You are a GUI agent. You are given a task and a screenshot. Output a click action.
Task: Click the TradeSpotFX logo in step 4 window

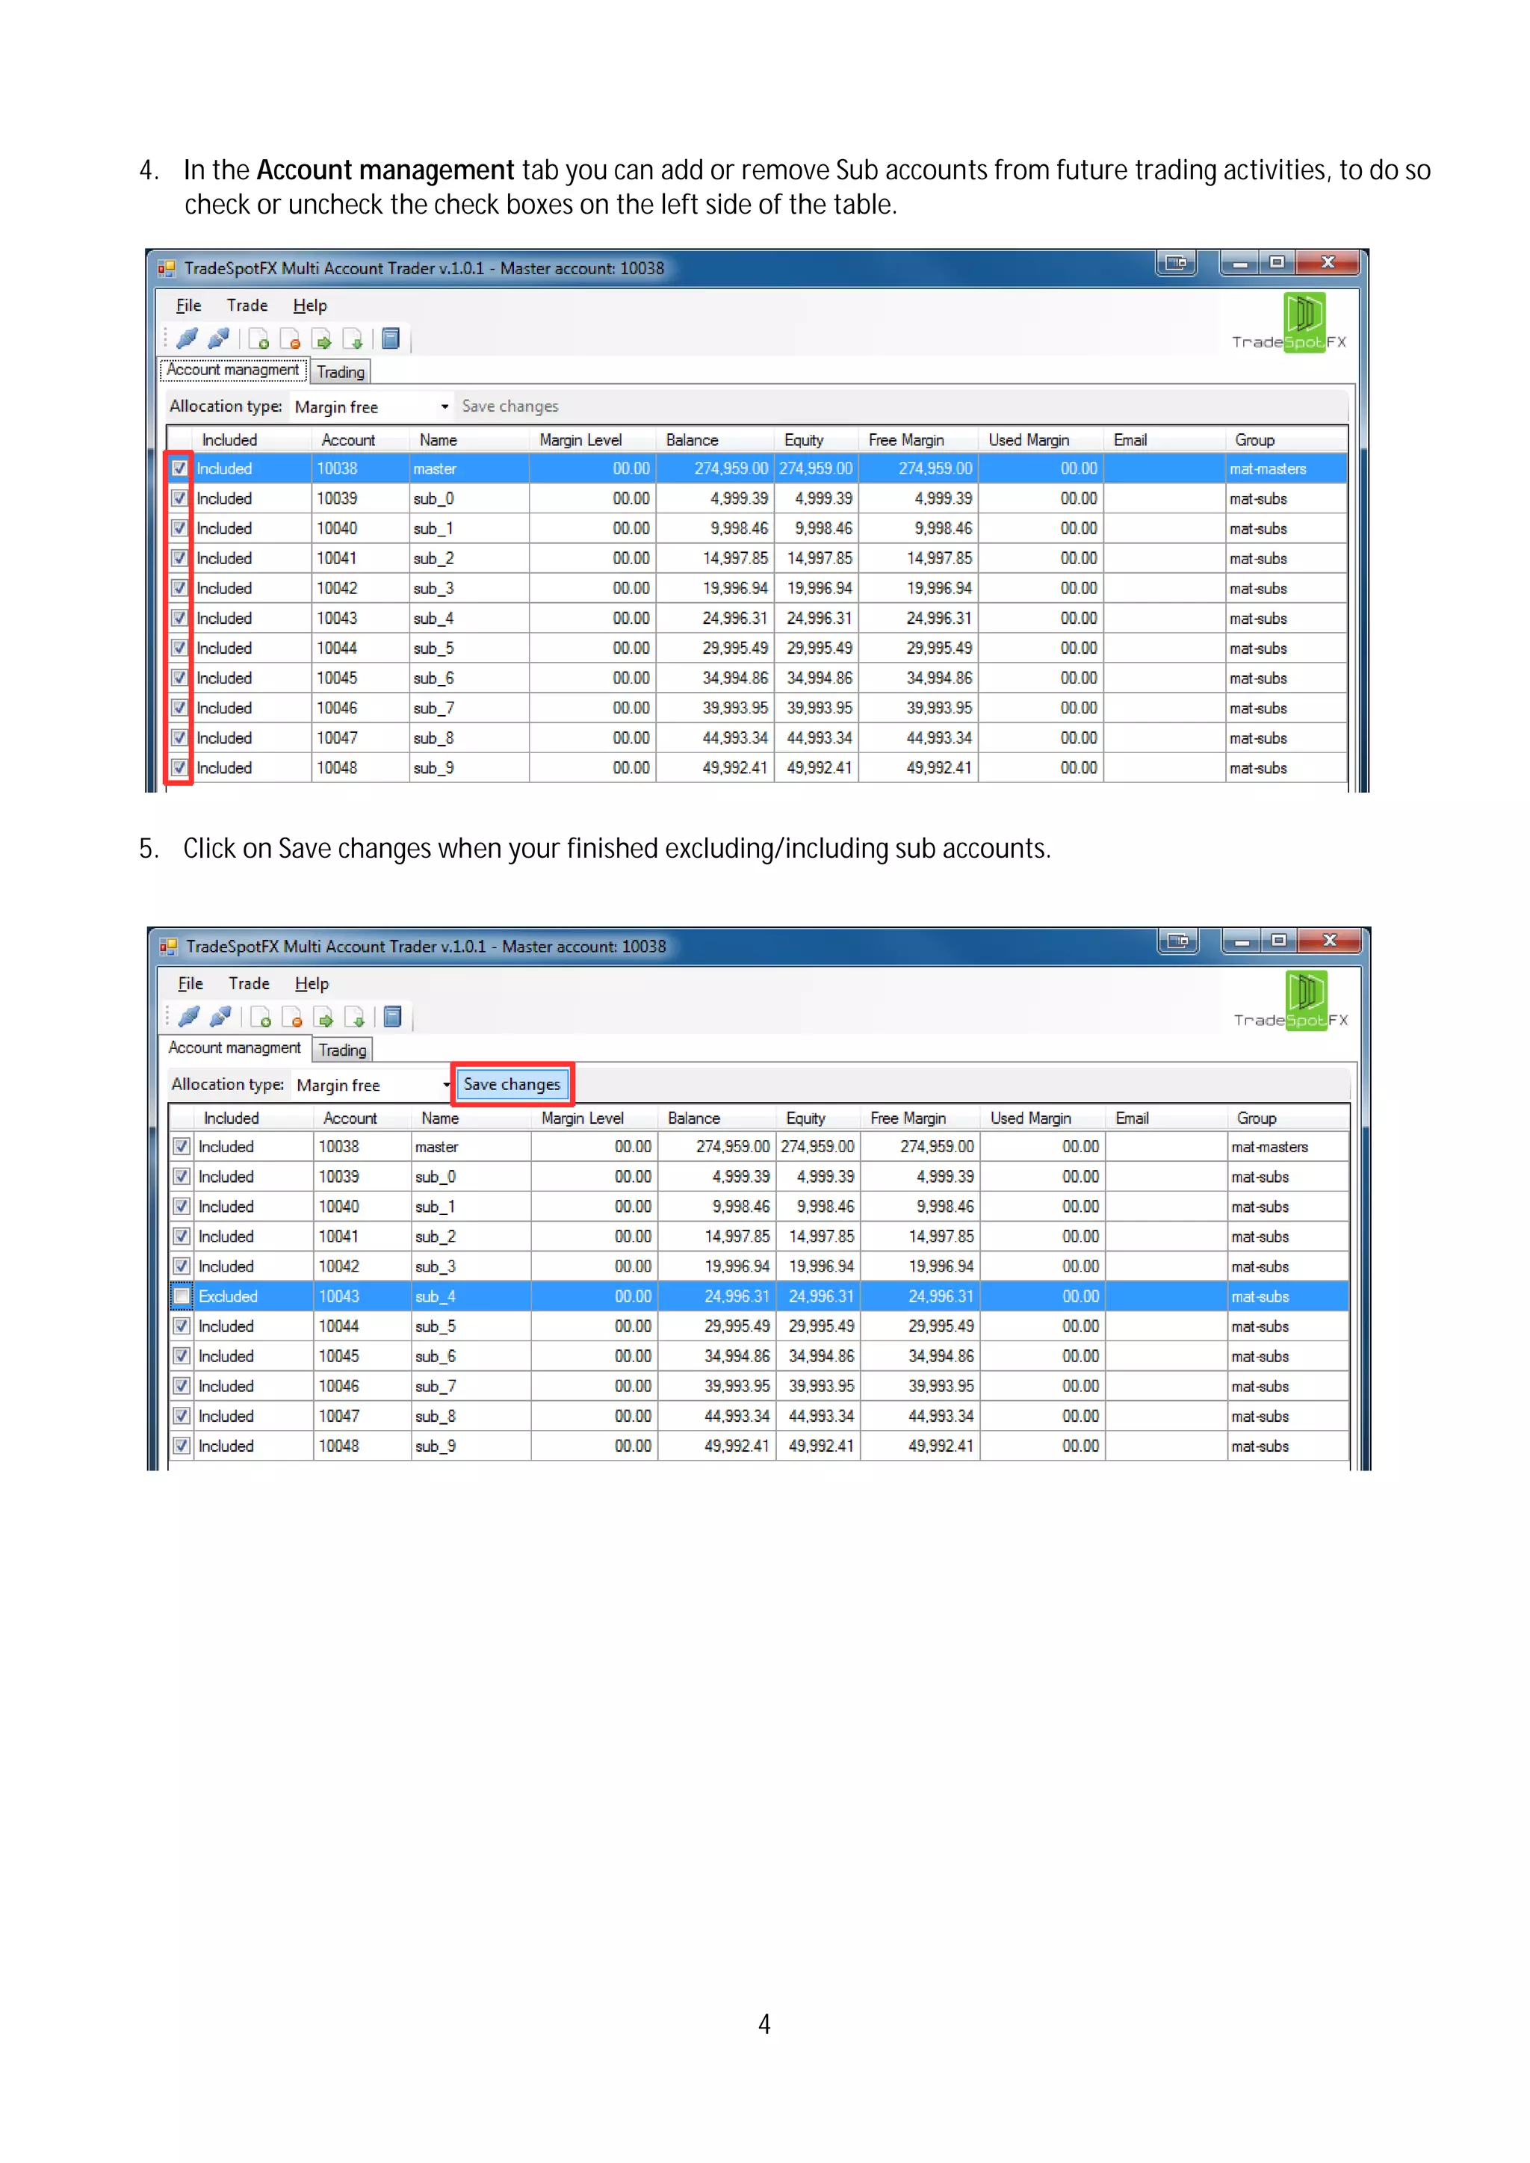[1289, 323]
